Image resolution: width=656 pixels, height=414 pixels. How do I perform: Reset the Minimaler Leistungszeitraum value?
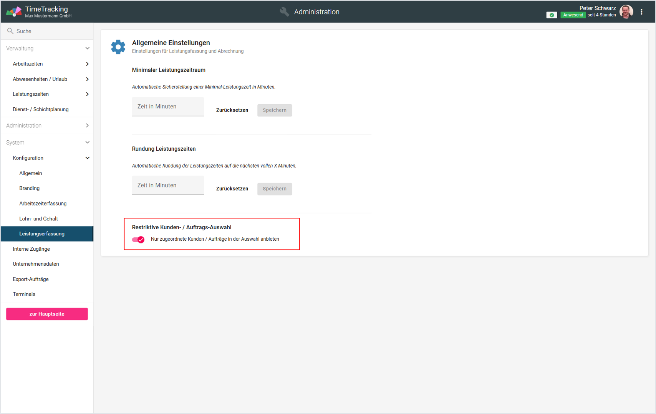point(232,110)
